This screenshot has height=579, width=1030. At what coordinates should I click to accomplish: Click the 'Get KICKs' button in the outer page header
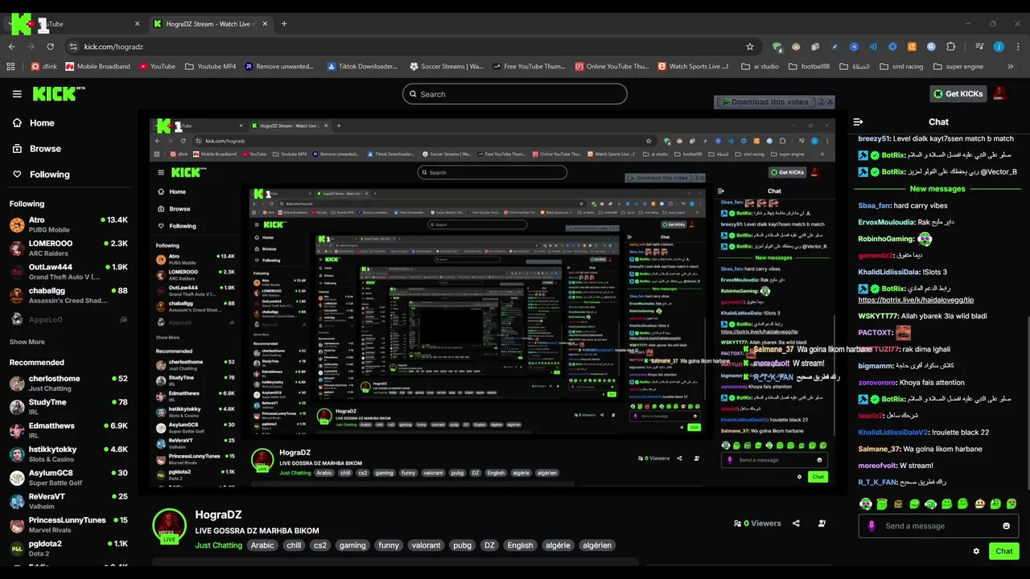[958, 94]
